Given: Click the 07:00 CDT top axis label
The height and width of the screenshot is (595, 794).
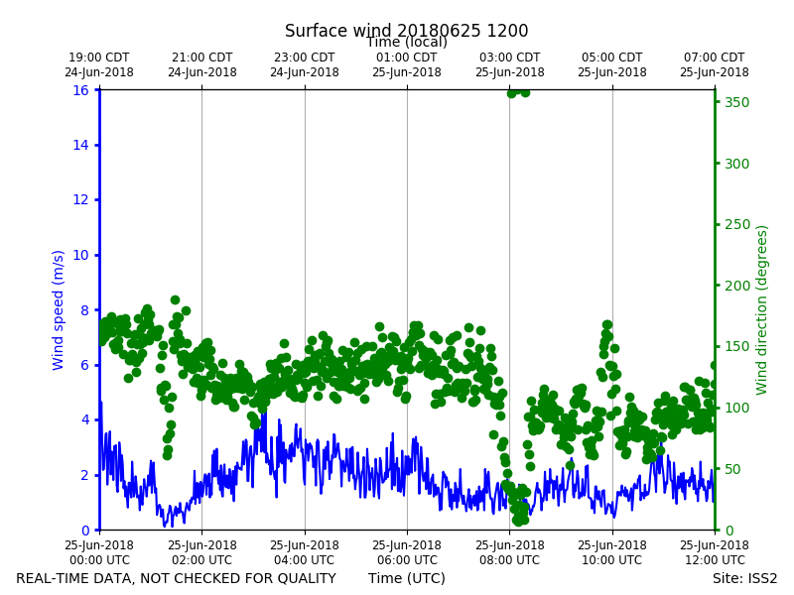Looking at the screenshot, I should 714,64.
